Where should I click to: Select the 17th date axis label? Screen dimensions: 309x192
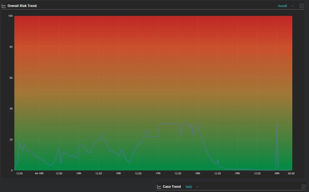tap(158, 173)
